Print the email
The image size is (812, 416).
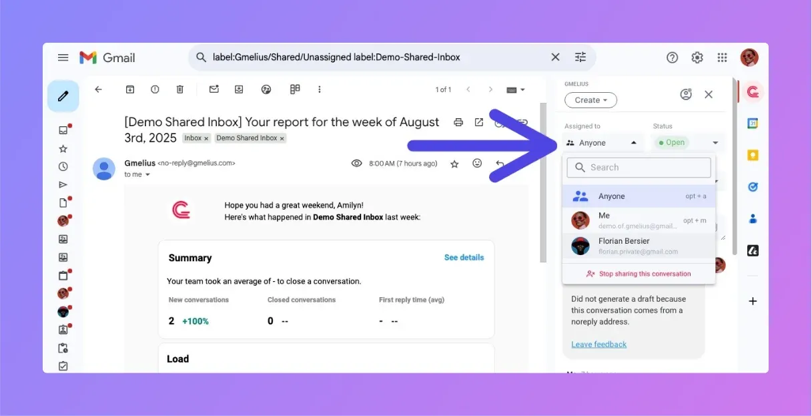tap(458, 122)
